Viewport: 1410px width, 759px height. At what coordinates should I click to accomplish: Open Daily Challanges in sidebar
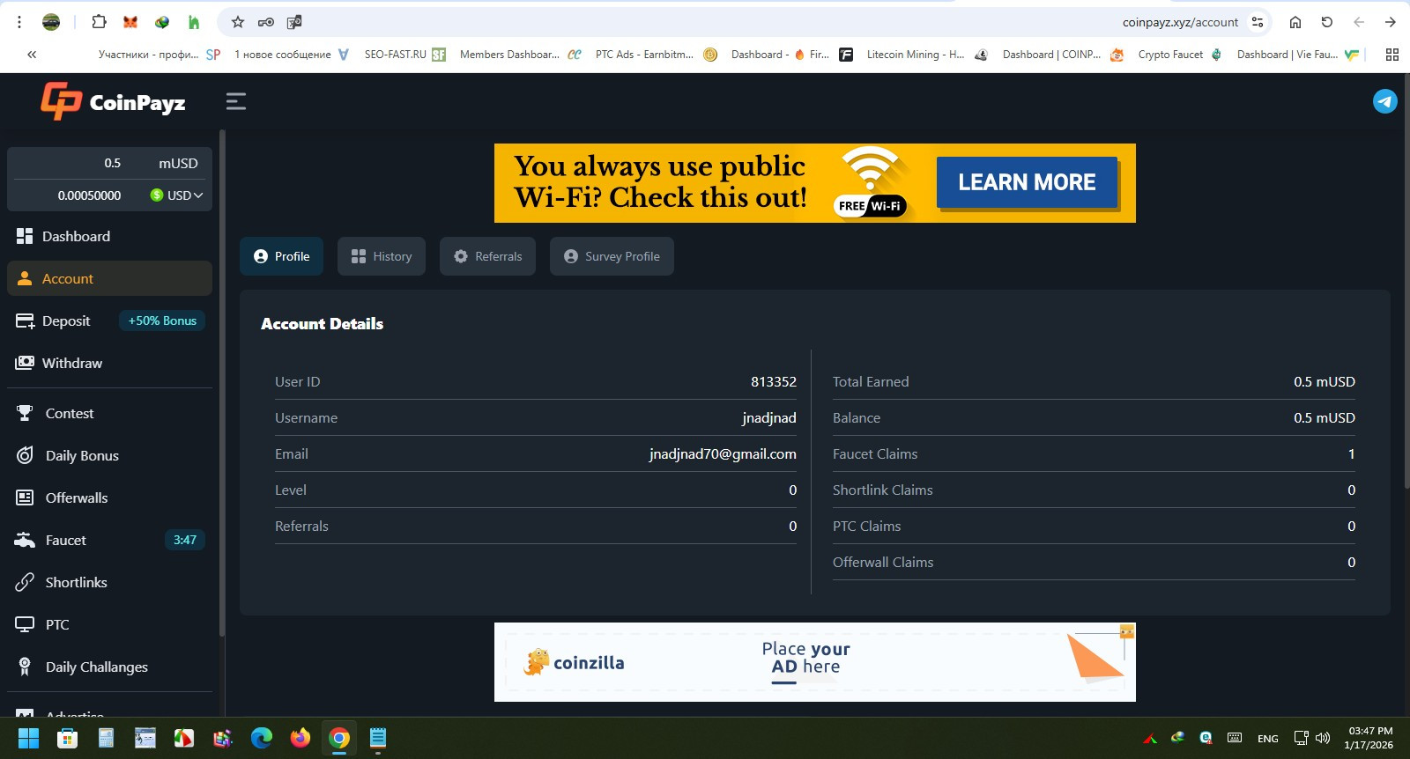coord(109,667)
